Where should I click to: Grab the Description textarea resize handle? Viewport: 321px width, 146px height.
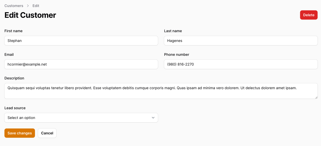(316, 97)
